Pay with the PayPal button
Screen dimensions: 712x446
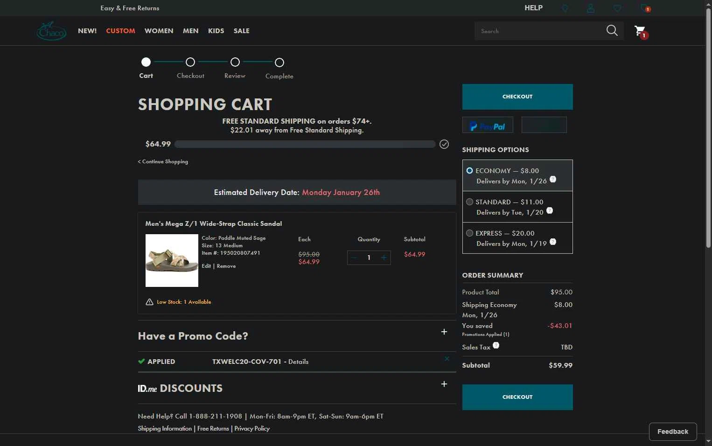[488, 125]
